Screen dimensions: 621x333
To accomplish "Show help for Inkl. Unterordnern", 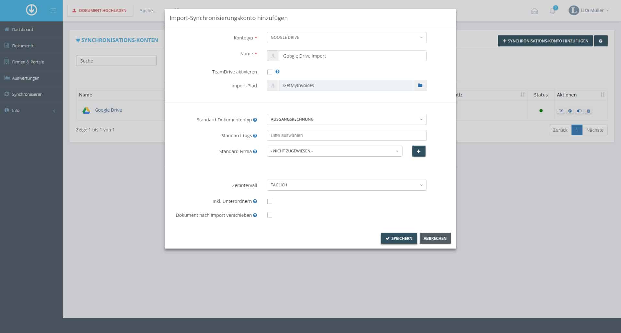I will click(x=255, y=201).
